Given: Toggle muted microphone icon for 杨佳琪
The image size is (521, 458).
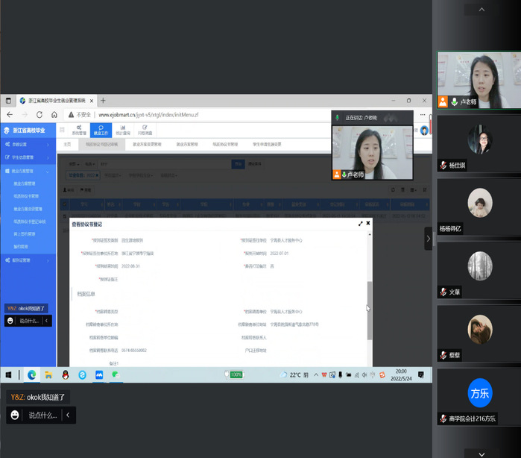Looking at the screenshot, I should [x=443, y=165].
